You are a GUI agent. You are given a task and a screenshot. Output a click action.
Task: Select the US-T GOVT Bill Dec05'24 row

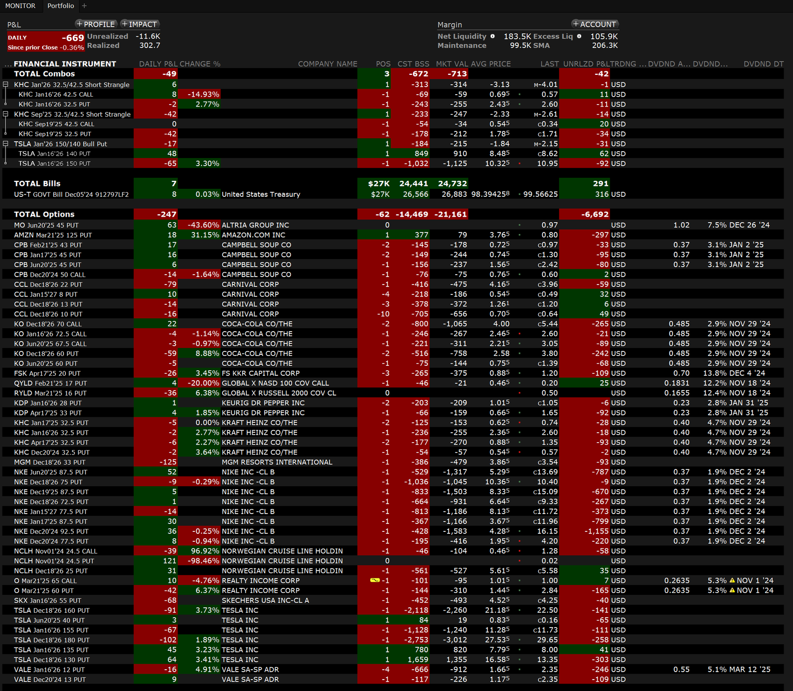[x=71, y=194]
